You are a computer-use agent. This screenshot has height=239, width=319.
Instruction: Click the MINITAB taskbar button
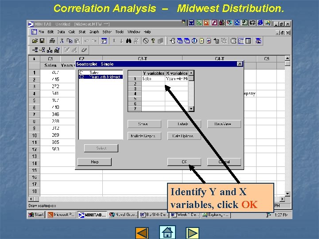click(x=92, y=215)
